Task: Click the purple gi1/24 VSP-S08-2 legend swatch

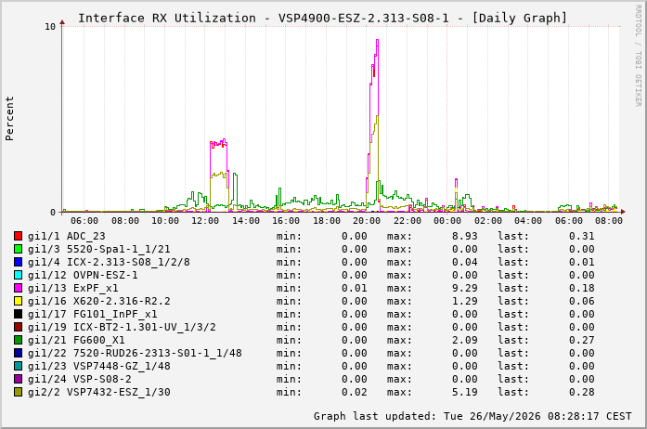Action: point(18,379)
